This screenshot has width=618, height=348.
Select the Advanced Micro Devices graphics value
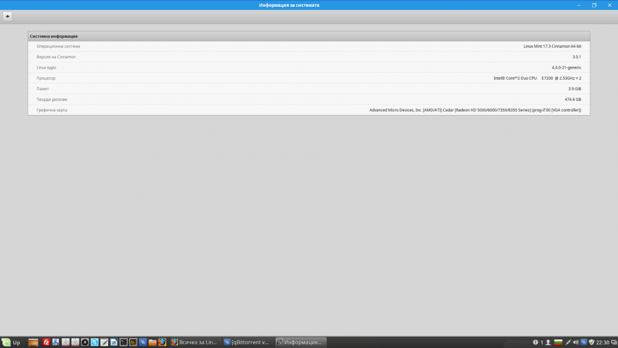pos(475,110)
